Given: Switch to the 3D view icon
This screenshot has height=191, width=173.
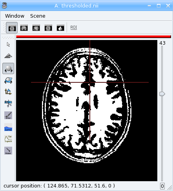Looking at the screenshot, I should 60,27.
